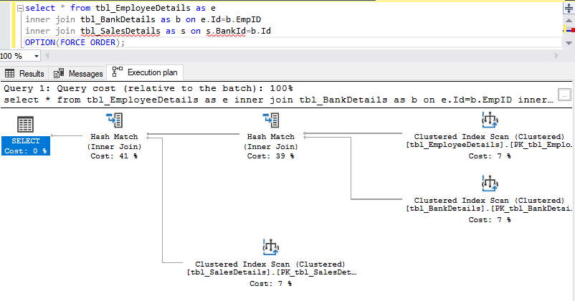
Task: Collapse the select statement outline box
Action: [21, 8]
